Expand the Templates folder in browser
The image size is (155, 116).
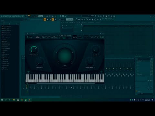(x=5, y=69)
